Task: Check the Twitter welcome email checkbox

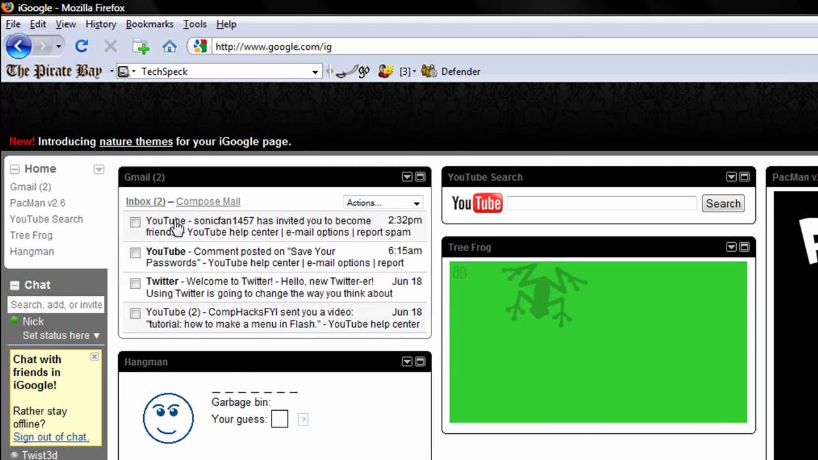Action: (x=135, y=283)
